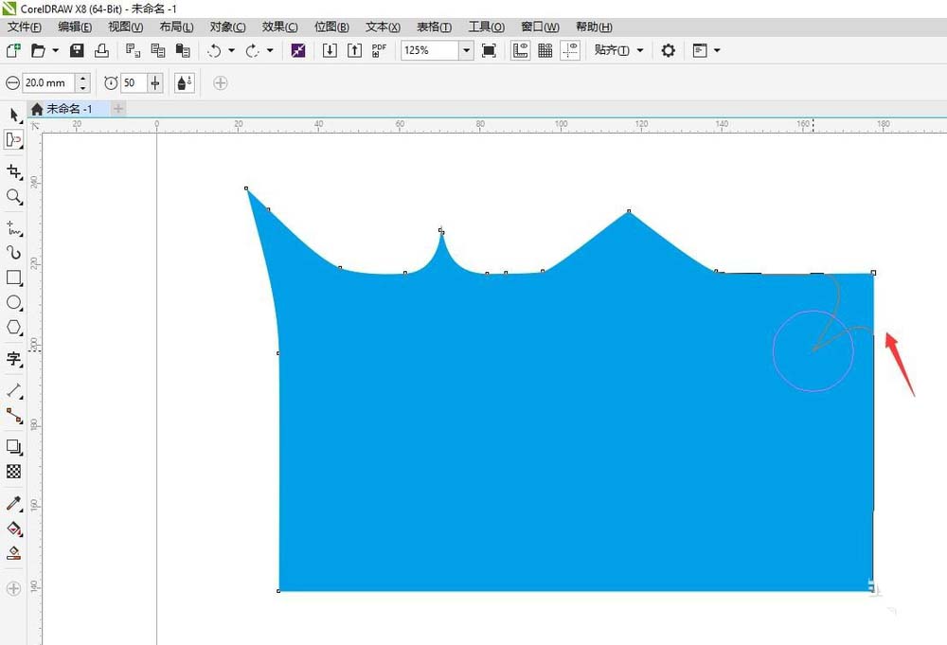Open the 表格 menu
Viewport: 947px width, 645px height.
pos(435,27)
